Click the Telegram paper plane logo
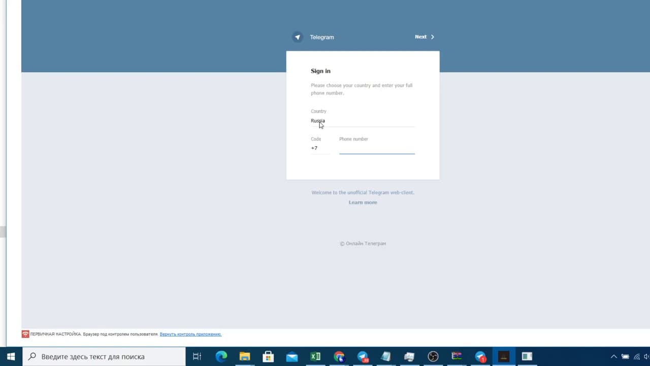Viewport: 650px width, 366px height. [298, 37]
